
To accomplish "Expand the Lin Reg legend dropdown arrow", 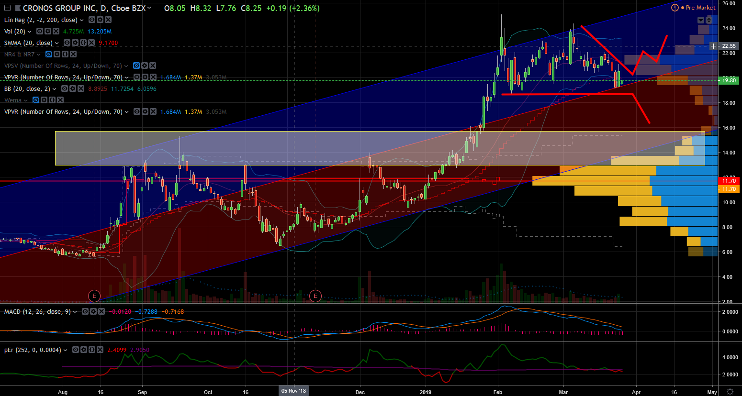I will click(81, 20).
